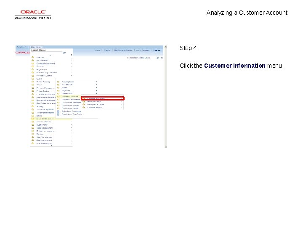This screenshot has height=227, width=303.
Task: Open the MultiChannel Console link
Action: click(123, 50)
